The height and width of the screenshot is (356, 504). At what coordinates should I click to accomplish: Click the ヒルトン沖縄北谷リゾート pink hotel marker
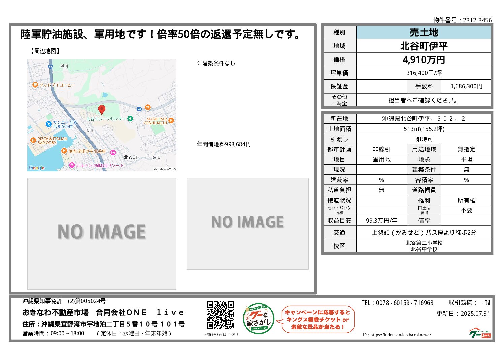coord(72,165)
